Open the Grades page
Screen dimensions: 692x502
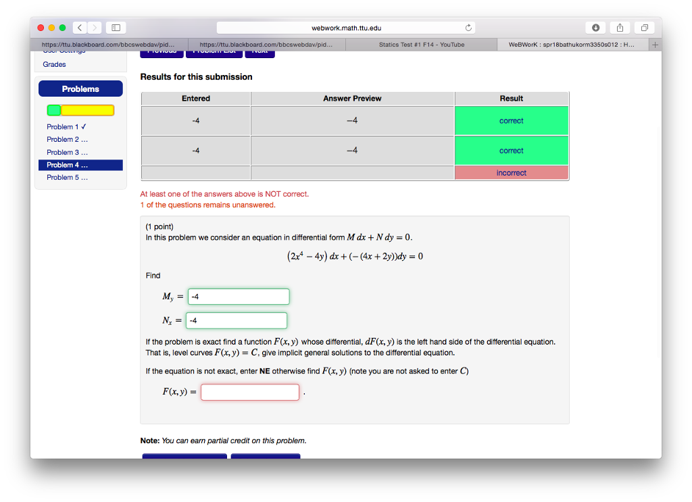pos(53,64)
